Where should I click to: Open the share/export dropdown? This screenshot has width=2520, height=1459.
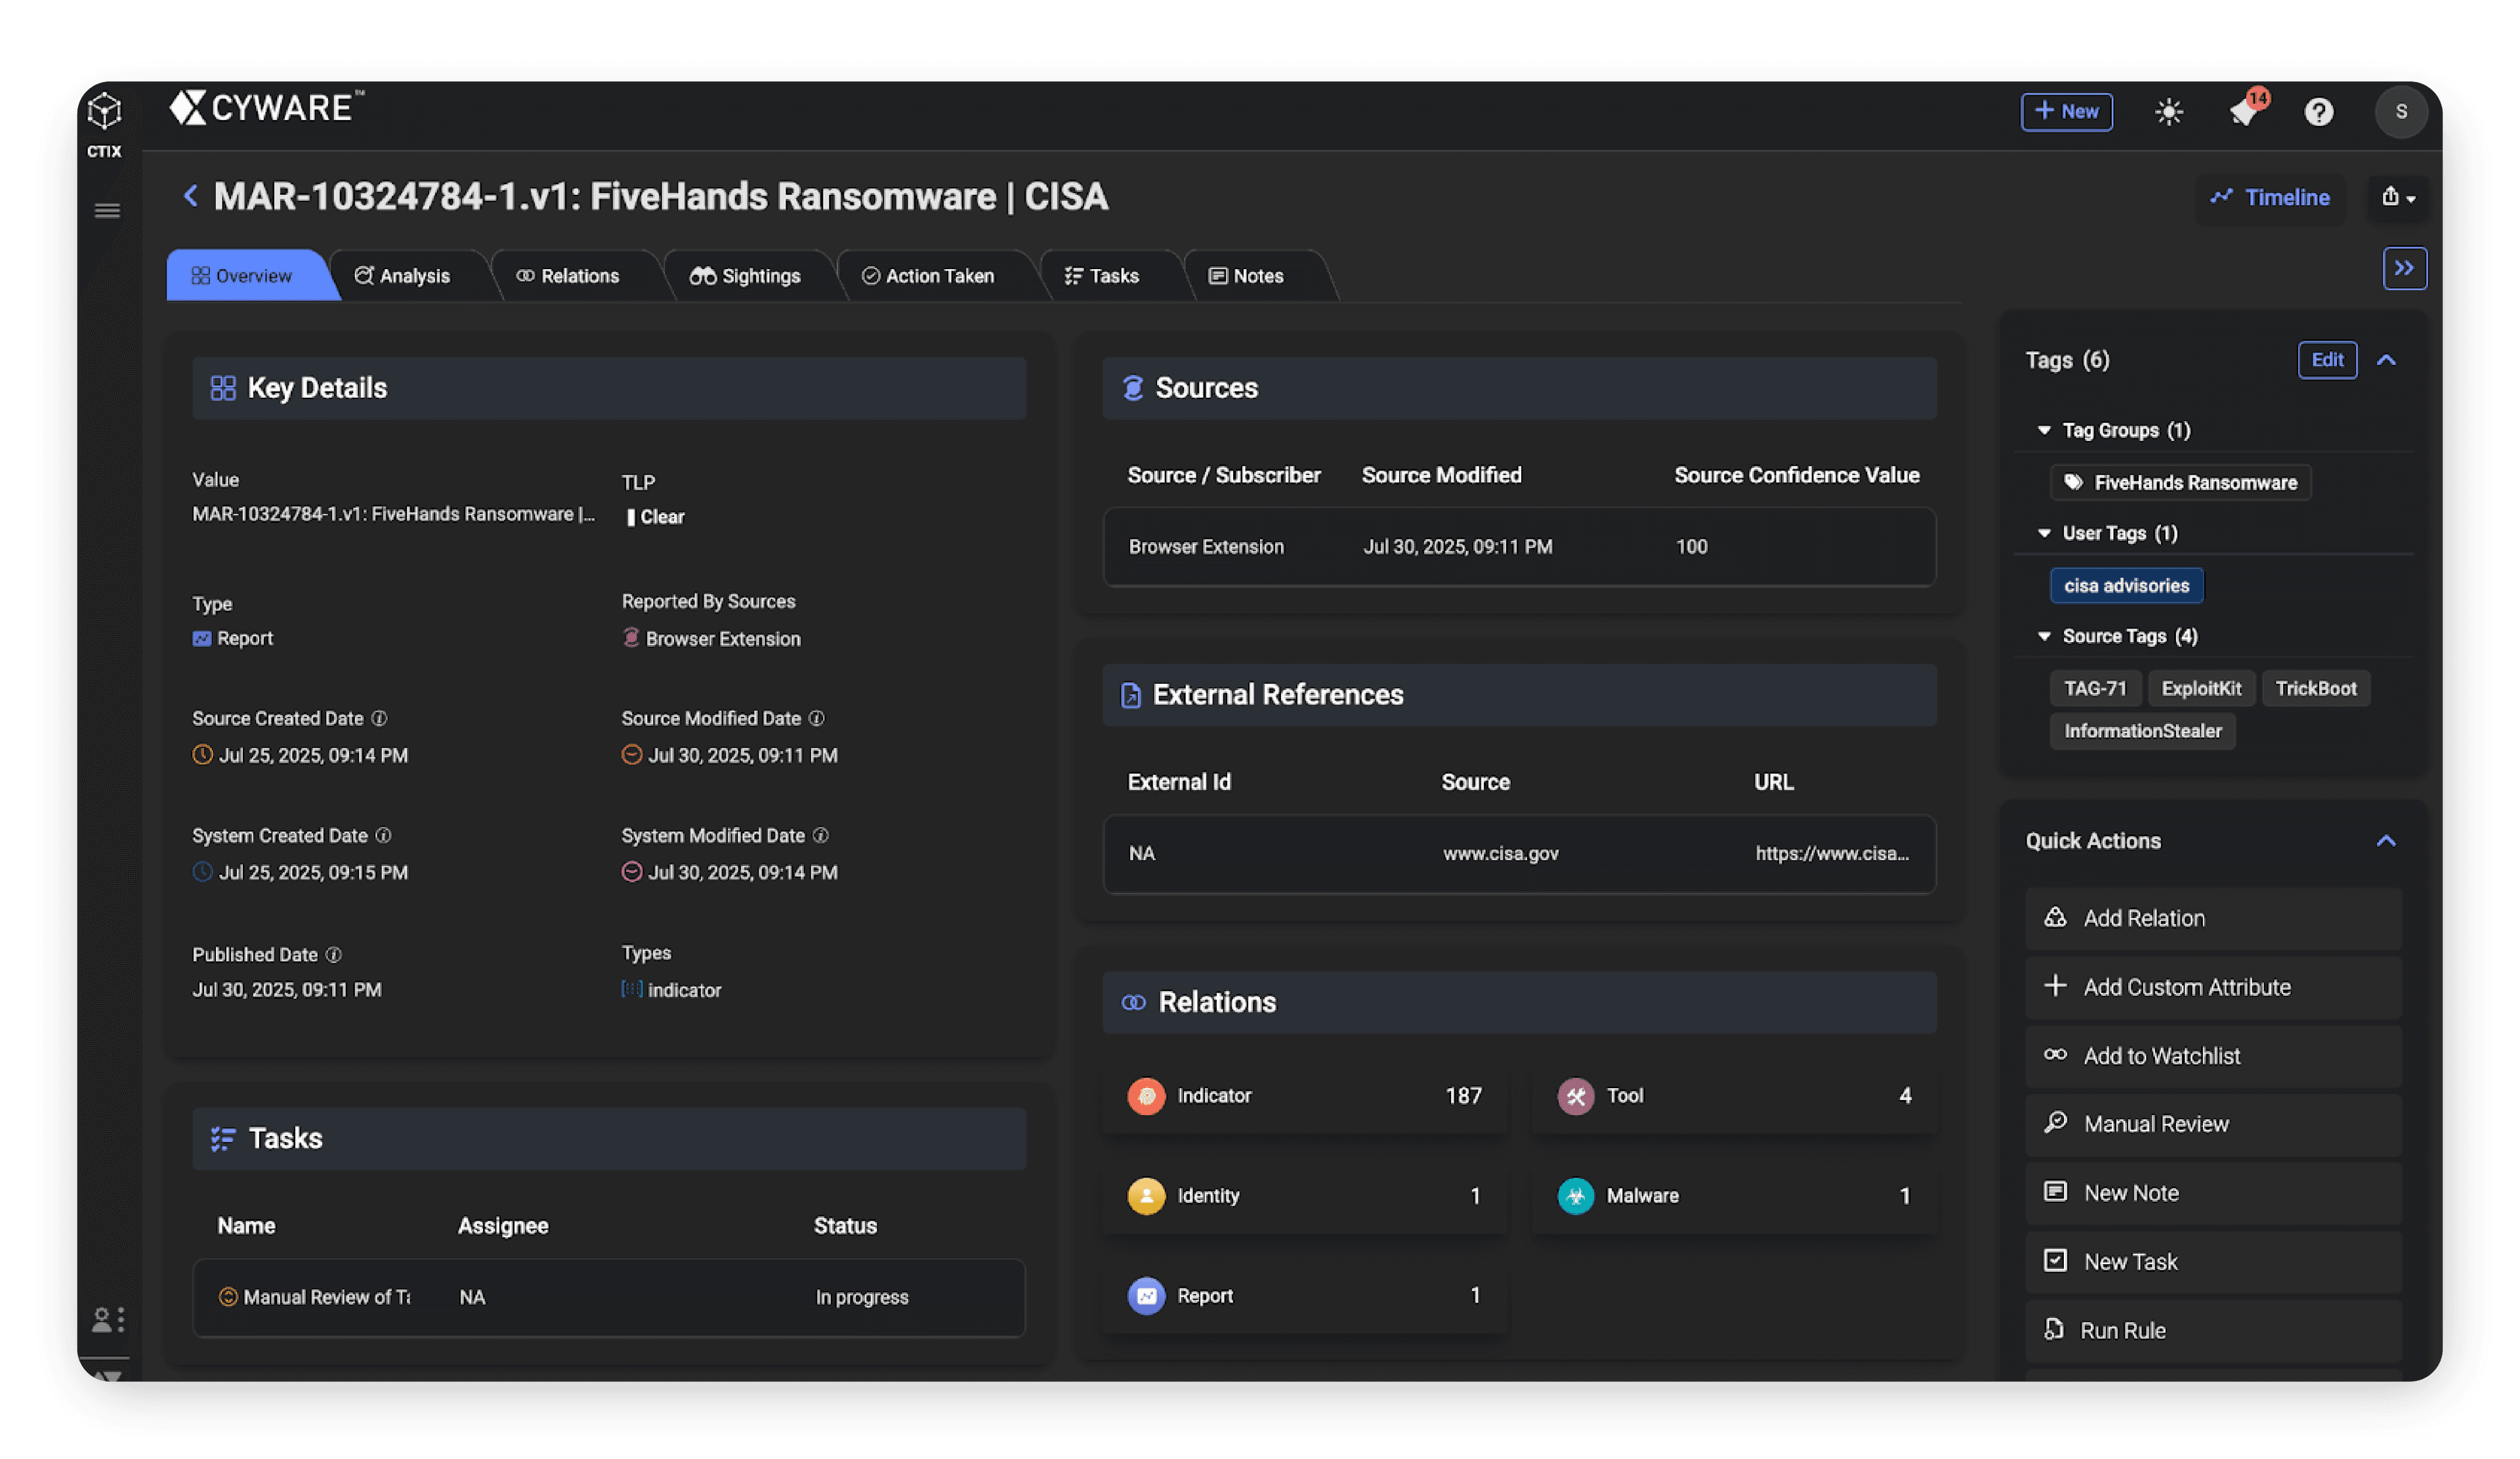(x=2397, y=197)
